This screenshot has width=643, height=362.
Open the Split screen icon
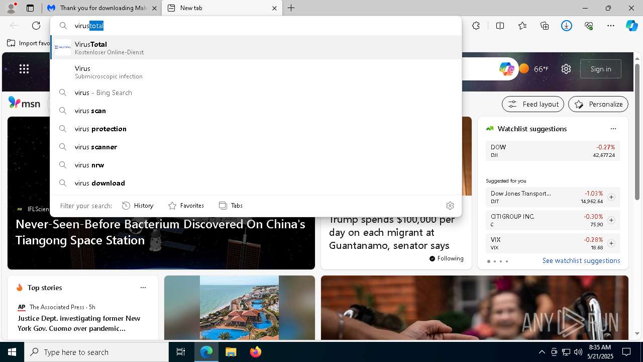[x=500, y=26]
